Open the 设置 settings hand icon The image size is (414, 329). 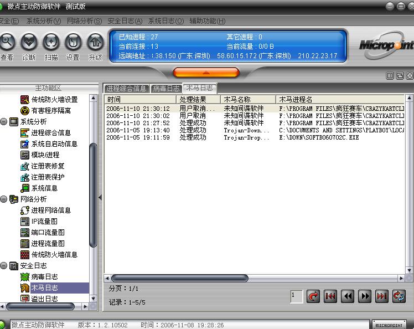73,42
